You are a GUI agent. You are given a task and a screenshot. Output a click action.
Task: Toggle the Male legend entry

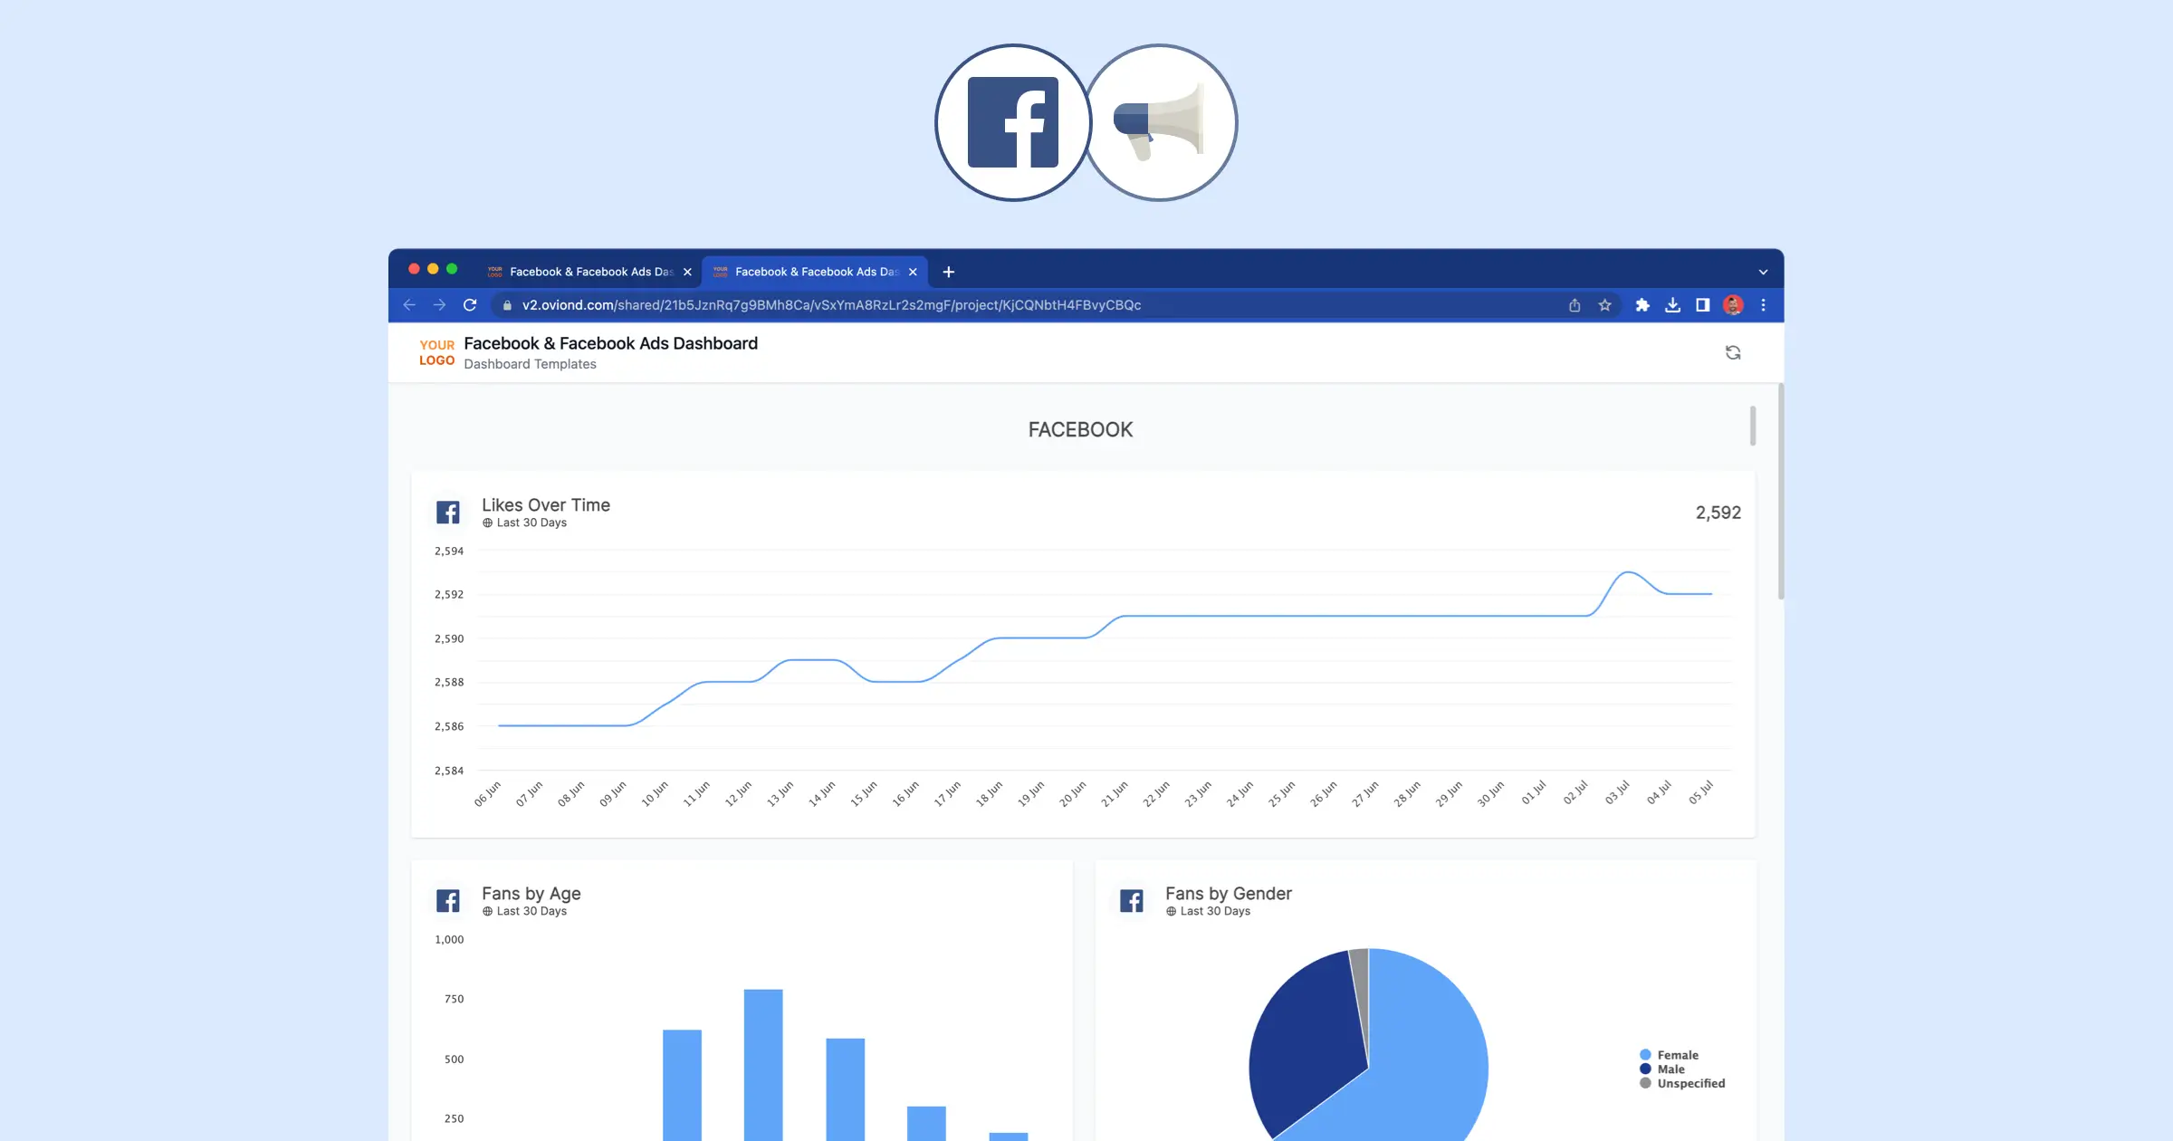click(x=1662, y=1069)
